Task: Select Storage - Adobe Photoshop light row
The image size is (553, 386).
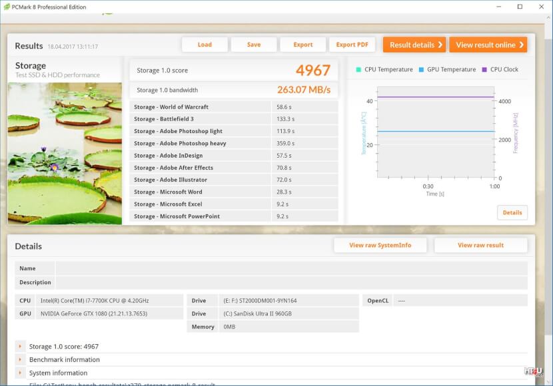Action: pos(234,131)
